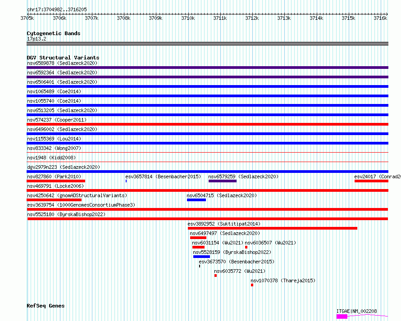Click the 3710k ruler position
The image size is (401, 321).
pyautogui.click(x=188, y=18)
